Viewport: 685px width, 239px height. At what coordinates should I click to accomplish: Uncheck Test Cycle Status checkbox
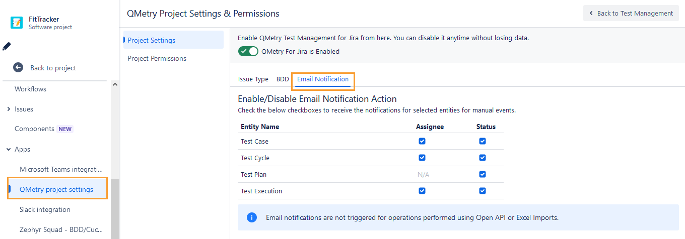point(483,158)
